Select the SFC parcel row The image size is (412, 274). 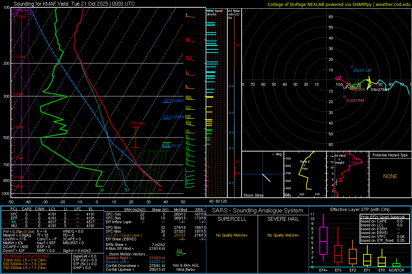click(53, 214)
